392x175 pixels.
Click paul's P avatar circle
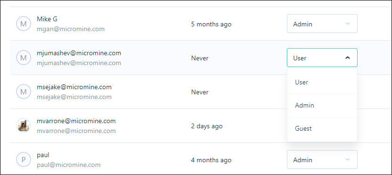[x=24, y=159]
